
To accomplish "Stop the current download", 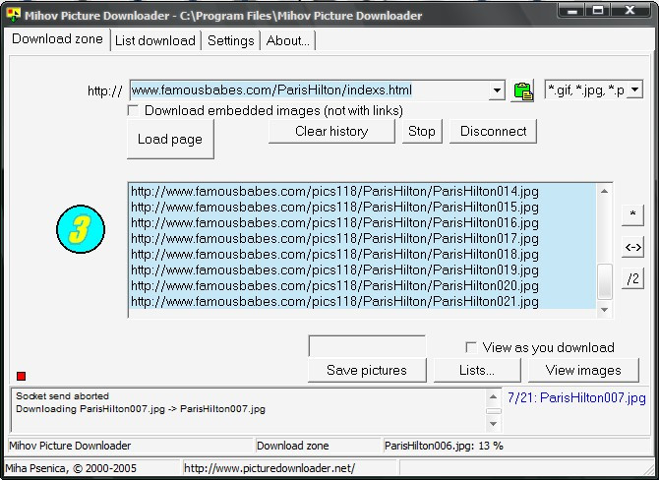I will [x=422, y=131].
